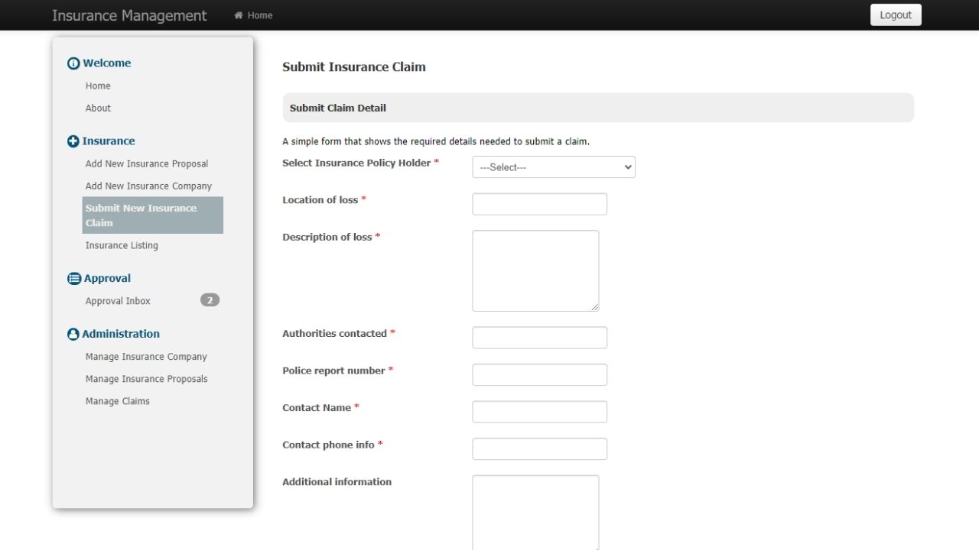Click the Location of loss field
Image resolution: width=979 pixels, height=550 pixels.
click(539, 204)
